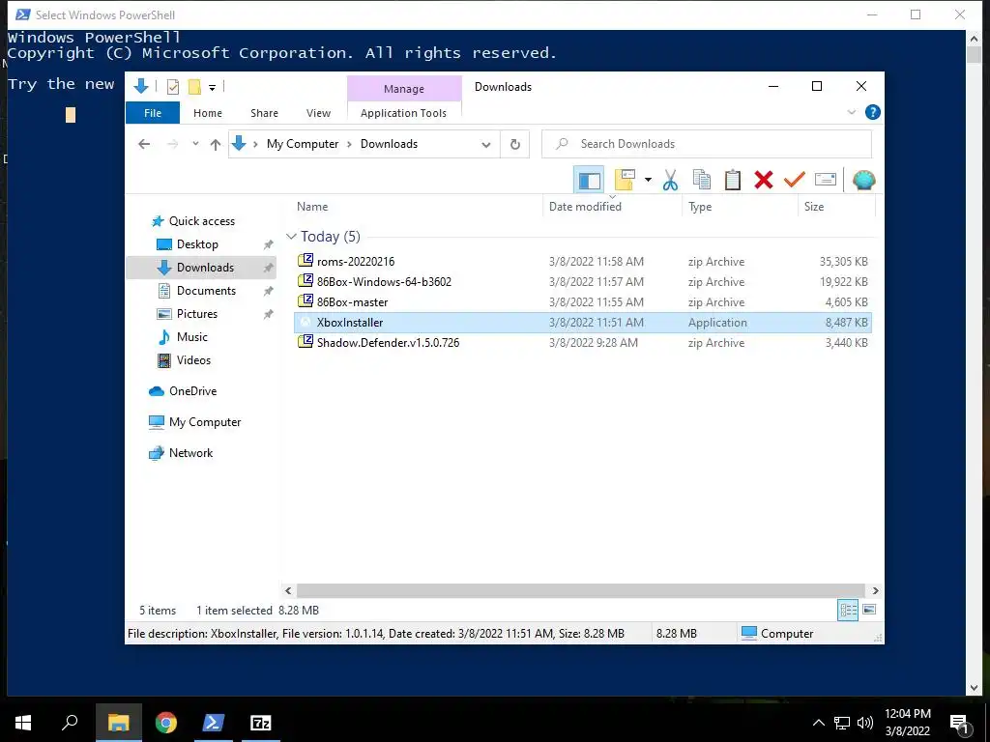Select Quick access in navigation pane
Screen dimensions: 990x742
pos(201,221)
